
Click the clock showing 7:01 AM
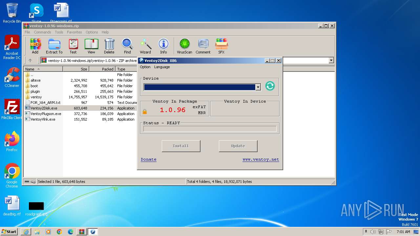coord(403,232)
